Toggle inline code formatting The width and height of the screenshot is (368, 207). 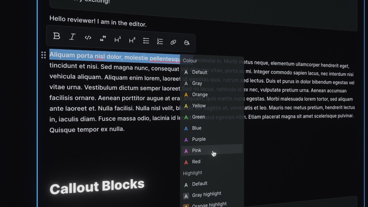[x=88, y=37]
